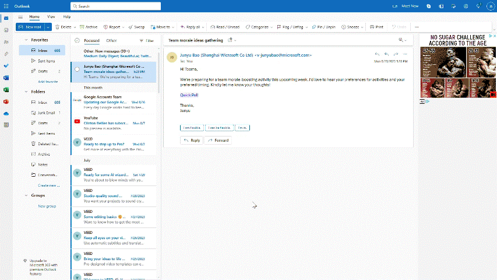497x280 pixels.
Task: Open Files paperclip icon in rail
Action: (x=6, y=54)
